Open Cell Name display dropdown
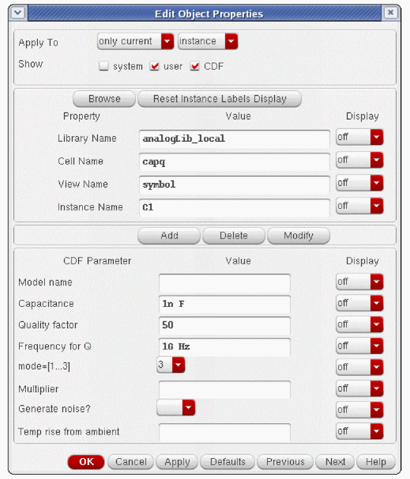This screenshot has width=410, height=479. [359, 160]
